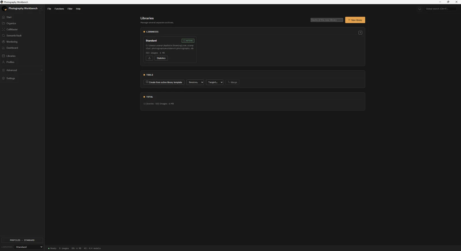
Task: Click the 'Manage several separate archives.' subtitle
Action: (157, 23)
